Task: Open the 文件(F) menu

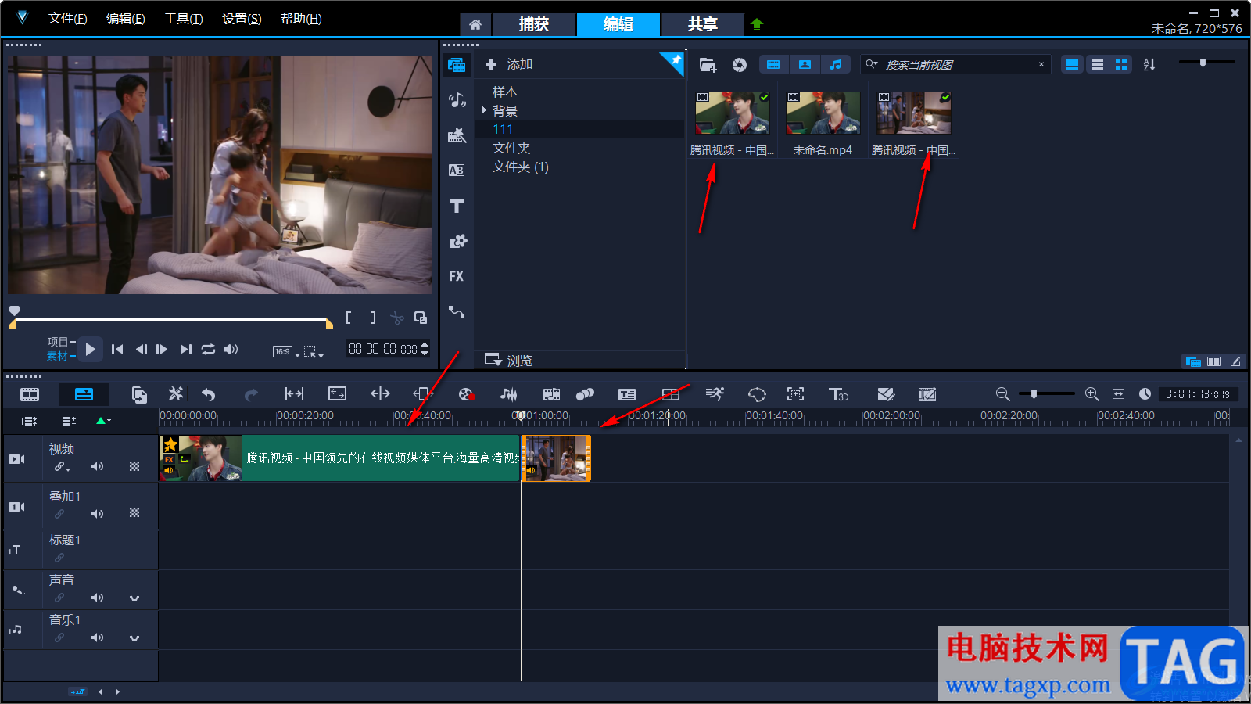Action: pos(68,19)
